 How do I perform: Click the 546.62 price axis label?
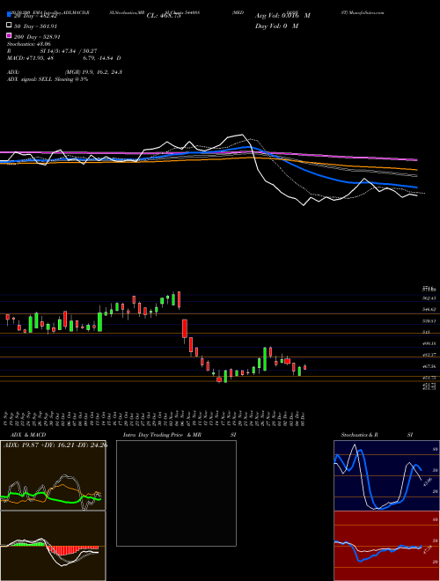[x=429, y=309]
